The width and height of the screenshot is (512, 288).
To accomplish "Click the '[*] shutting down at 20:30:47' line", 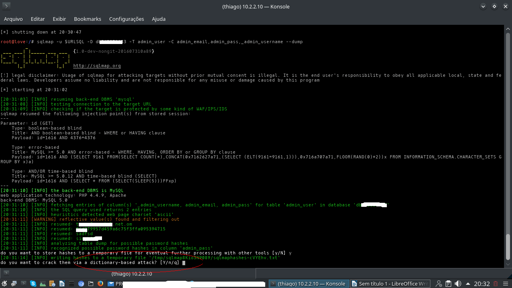I will point(41,32).
